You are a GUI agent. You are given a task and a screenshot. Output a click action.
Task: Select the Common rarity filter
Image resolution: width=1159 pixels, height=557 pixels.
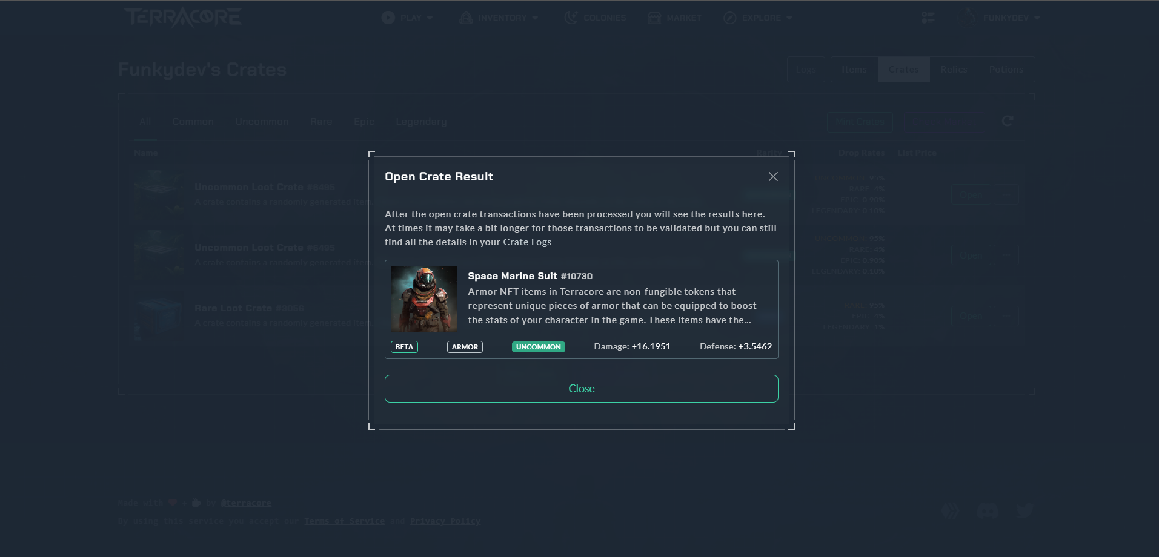193,122
